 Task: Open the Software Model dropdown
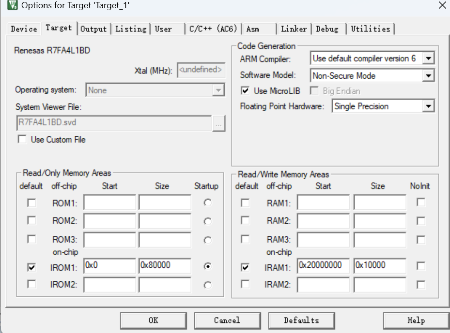[429, 76]
